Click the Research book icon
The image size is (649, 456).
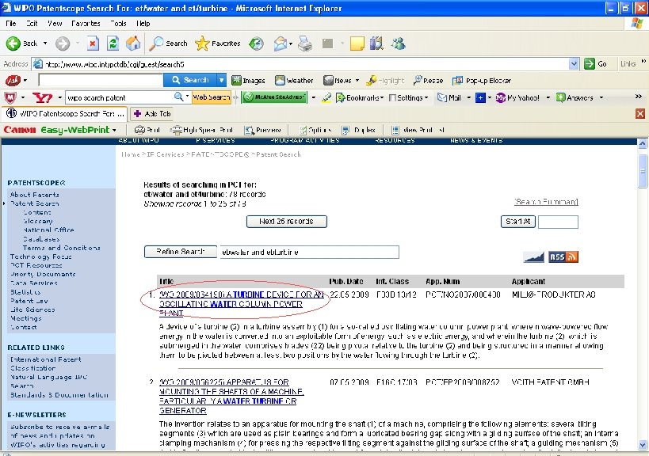[376, 44]
